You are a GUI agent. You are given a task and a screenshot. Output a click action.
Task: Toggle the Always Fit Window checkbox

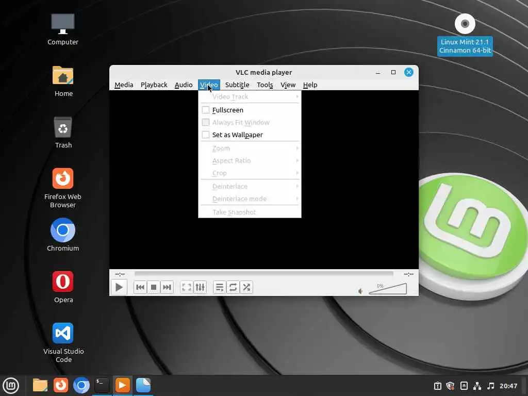(205, 122)
